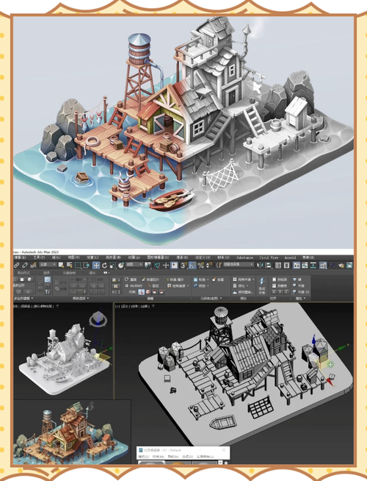The height and width of the screenshot is (481, 367).
Task: Open the reference coordinate system dropdown
Action: pos(134,265)
